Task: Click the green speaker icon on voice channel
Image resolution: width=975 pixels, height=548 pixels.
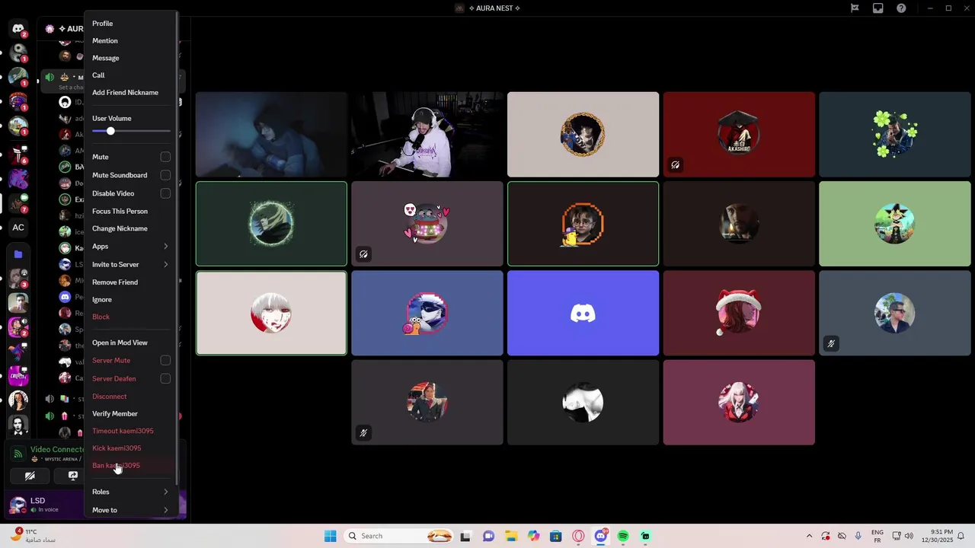Action: point(50,77)
